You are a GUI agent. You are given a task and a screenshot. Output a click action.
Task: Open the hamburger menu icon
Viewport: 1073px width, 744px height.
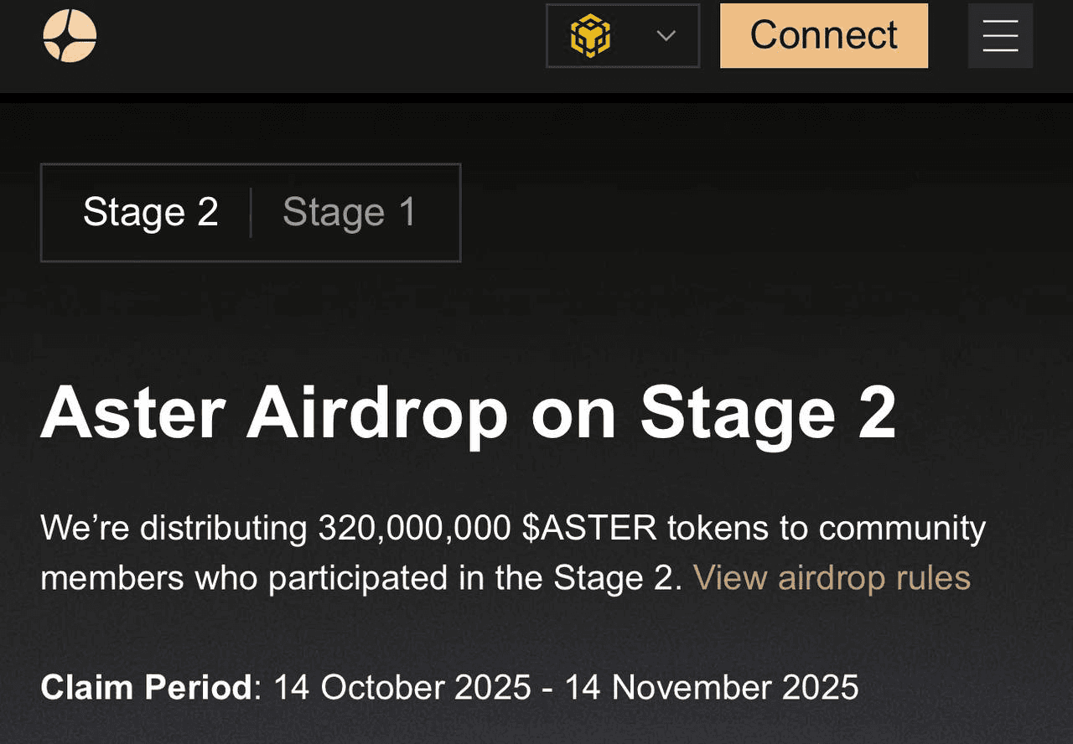tap(1000, 36)
